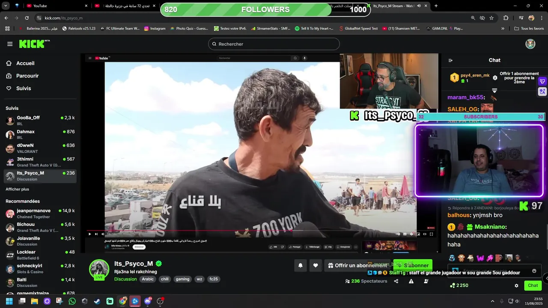This screenshot has width=548, height=308.
Task: Reload the page in Chrome
Action: [x=27, y=18]
